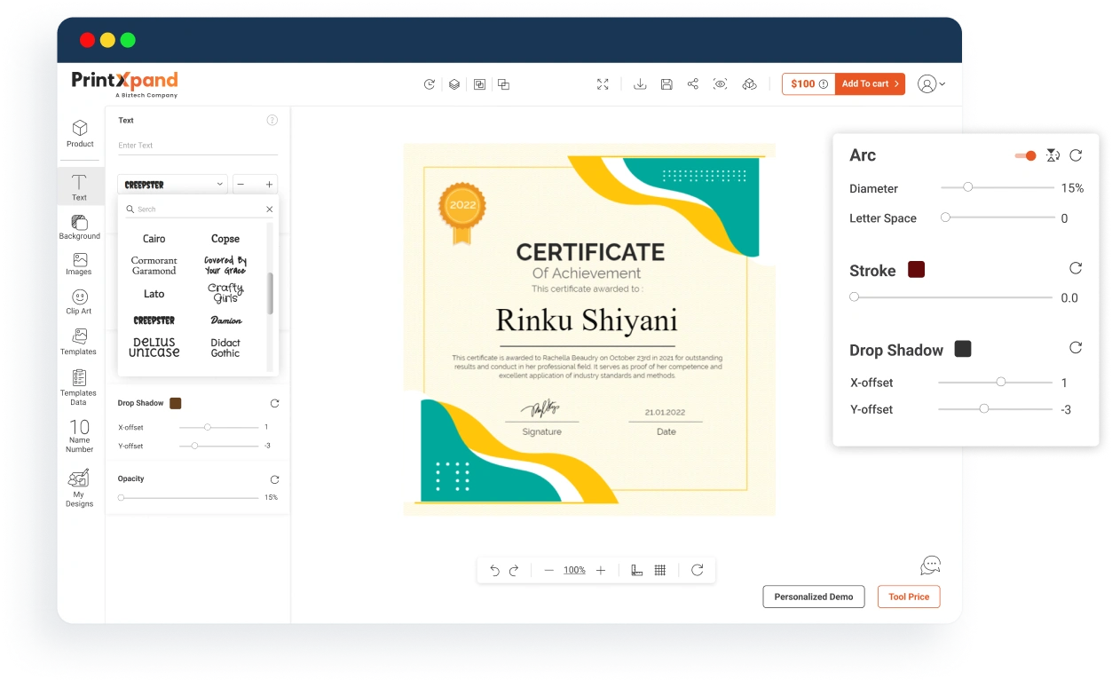Open the chat bubble icon

click(x=930, y=565)
